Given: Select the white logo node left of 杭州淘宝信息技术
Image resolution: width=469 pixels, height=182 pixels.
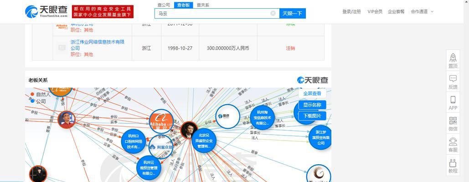Looking at the screenshot, I should (x=228, y=116).
